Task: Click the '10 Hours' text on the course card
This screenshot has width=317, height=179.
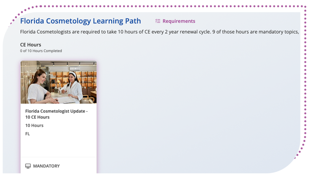Action: click(x=34, y=125)
